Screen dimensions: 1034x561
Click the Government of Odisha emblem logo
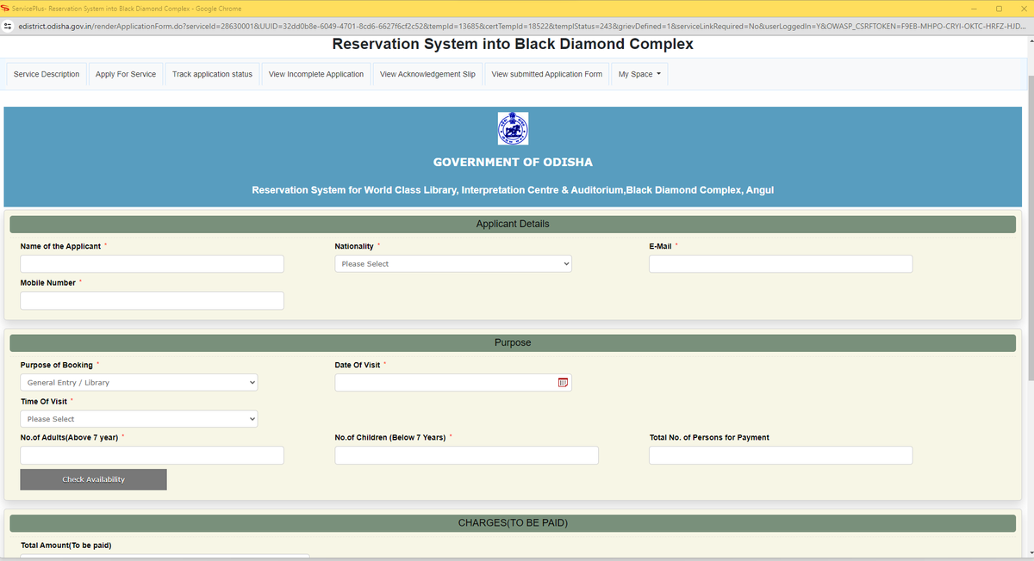(513, 128)
